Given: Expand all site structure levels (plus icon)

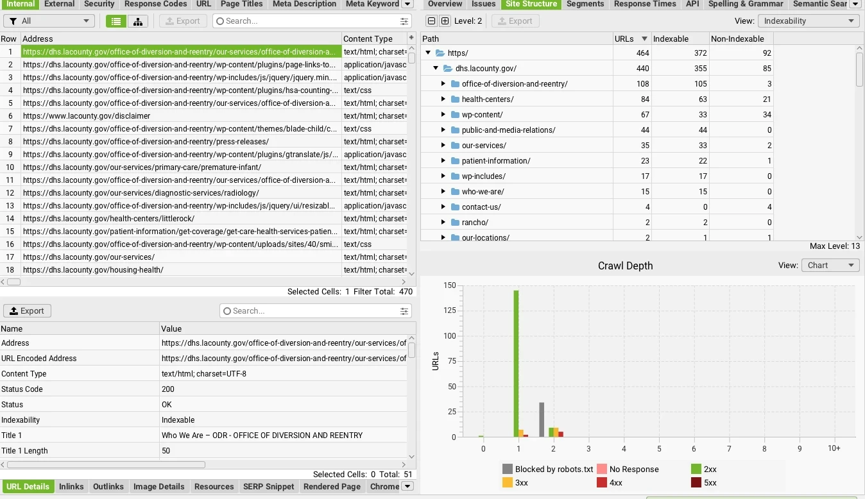Looking at the screenshot, I should click(x=445, y=21).
